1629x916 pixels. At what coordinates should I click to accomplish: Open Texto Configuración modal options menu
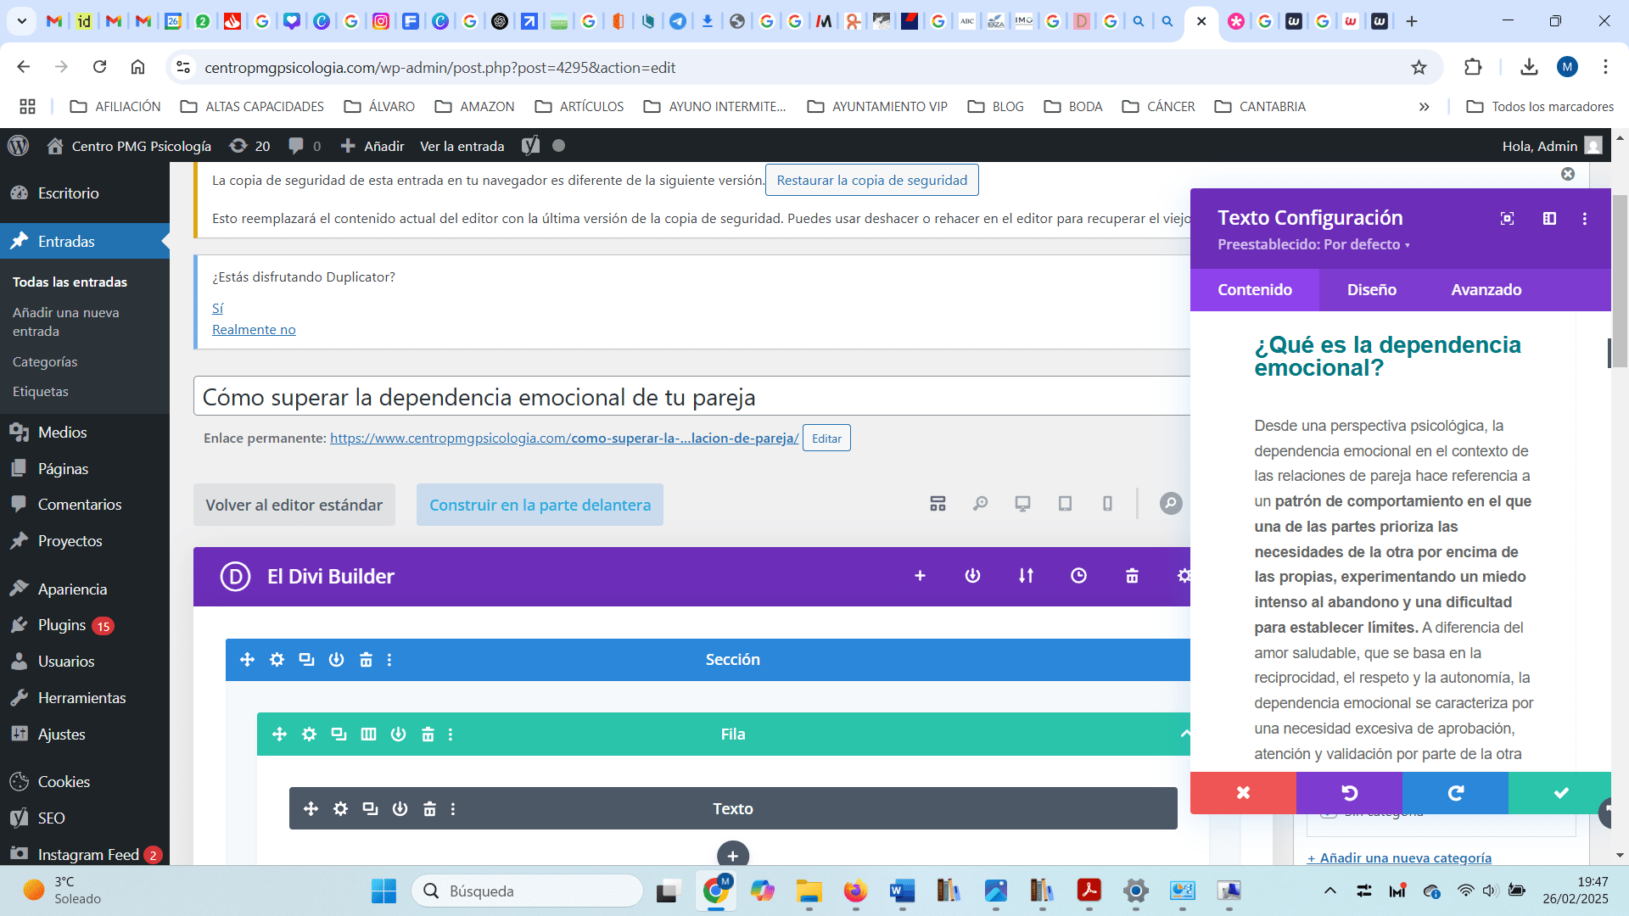click(x=1585, y=219)
